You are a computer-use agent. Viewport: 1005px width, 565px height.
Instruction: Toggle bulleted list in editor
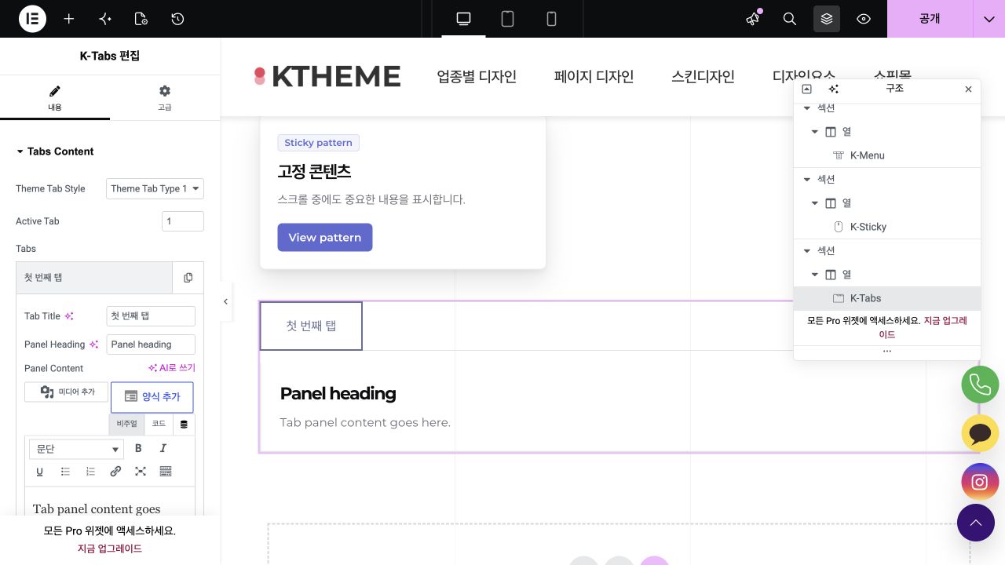[65, 472]
